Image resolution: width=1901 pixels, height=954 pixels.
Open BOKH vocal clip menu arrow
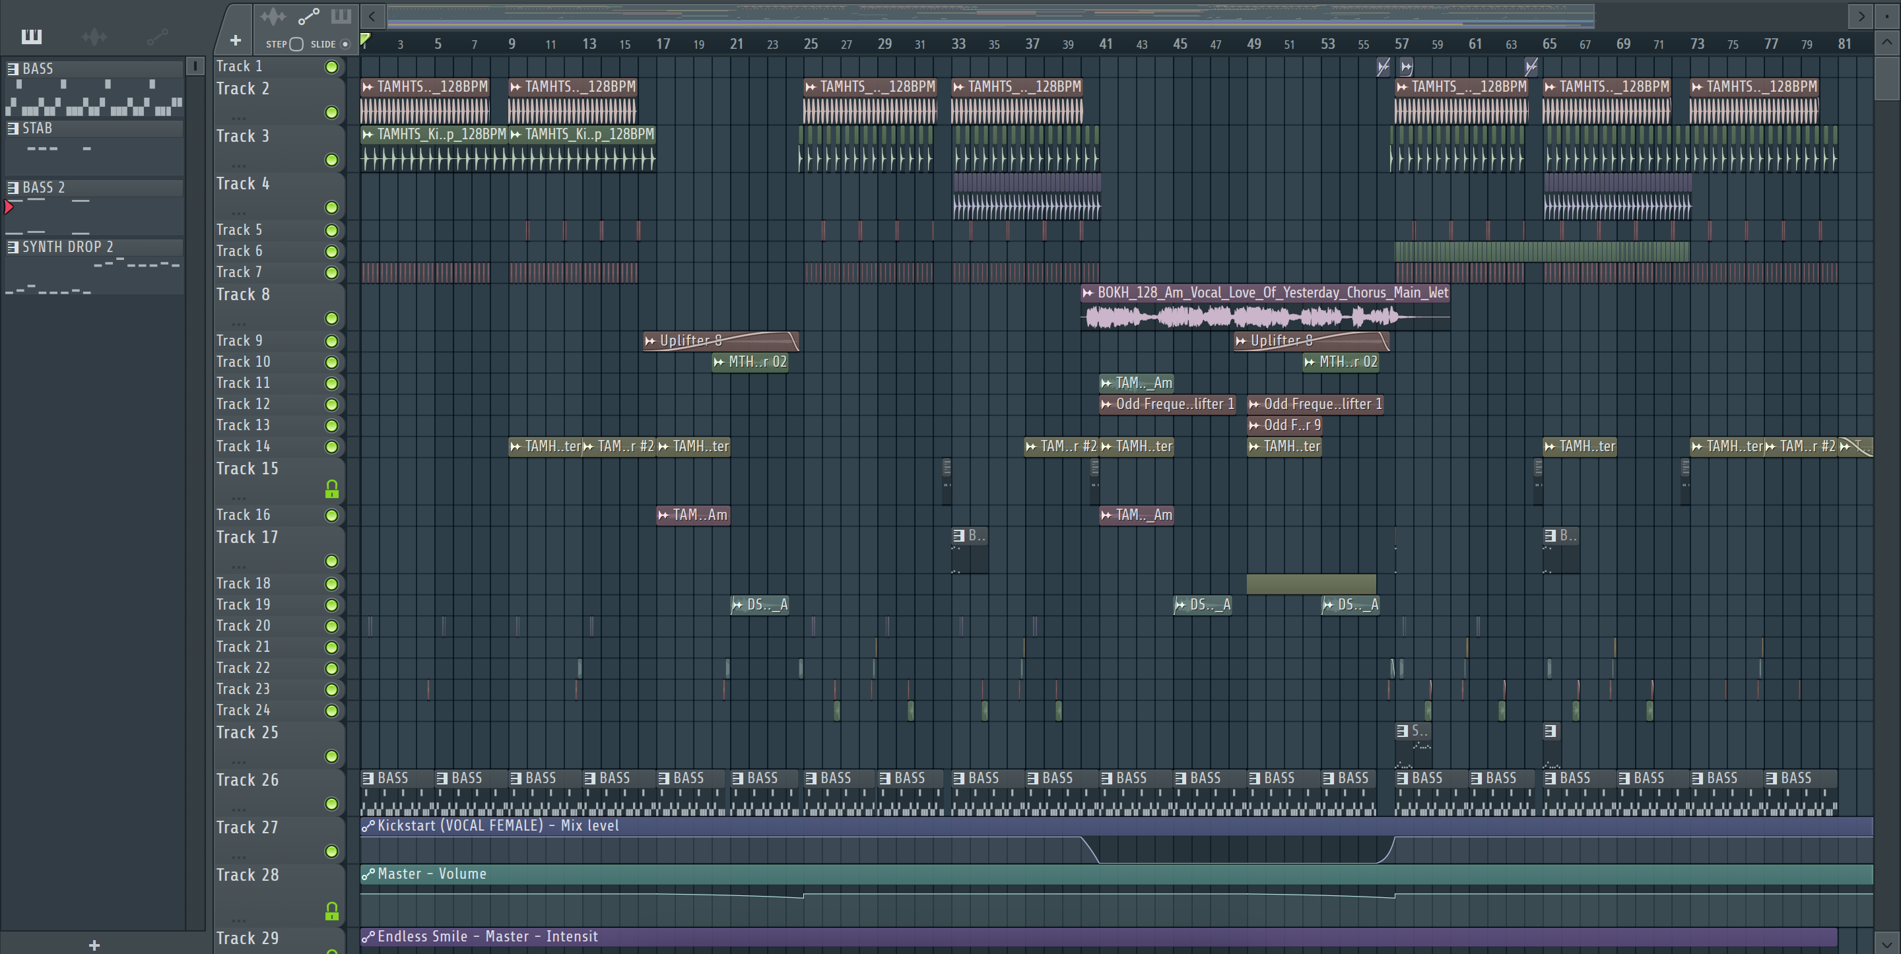click(1088, 293)
